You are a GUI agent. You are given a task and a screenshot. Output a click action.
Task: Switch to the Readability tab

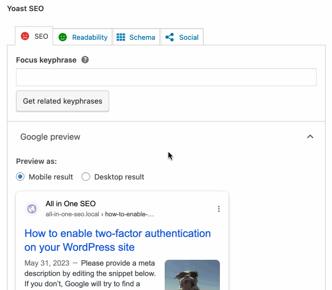point(89,37)
